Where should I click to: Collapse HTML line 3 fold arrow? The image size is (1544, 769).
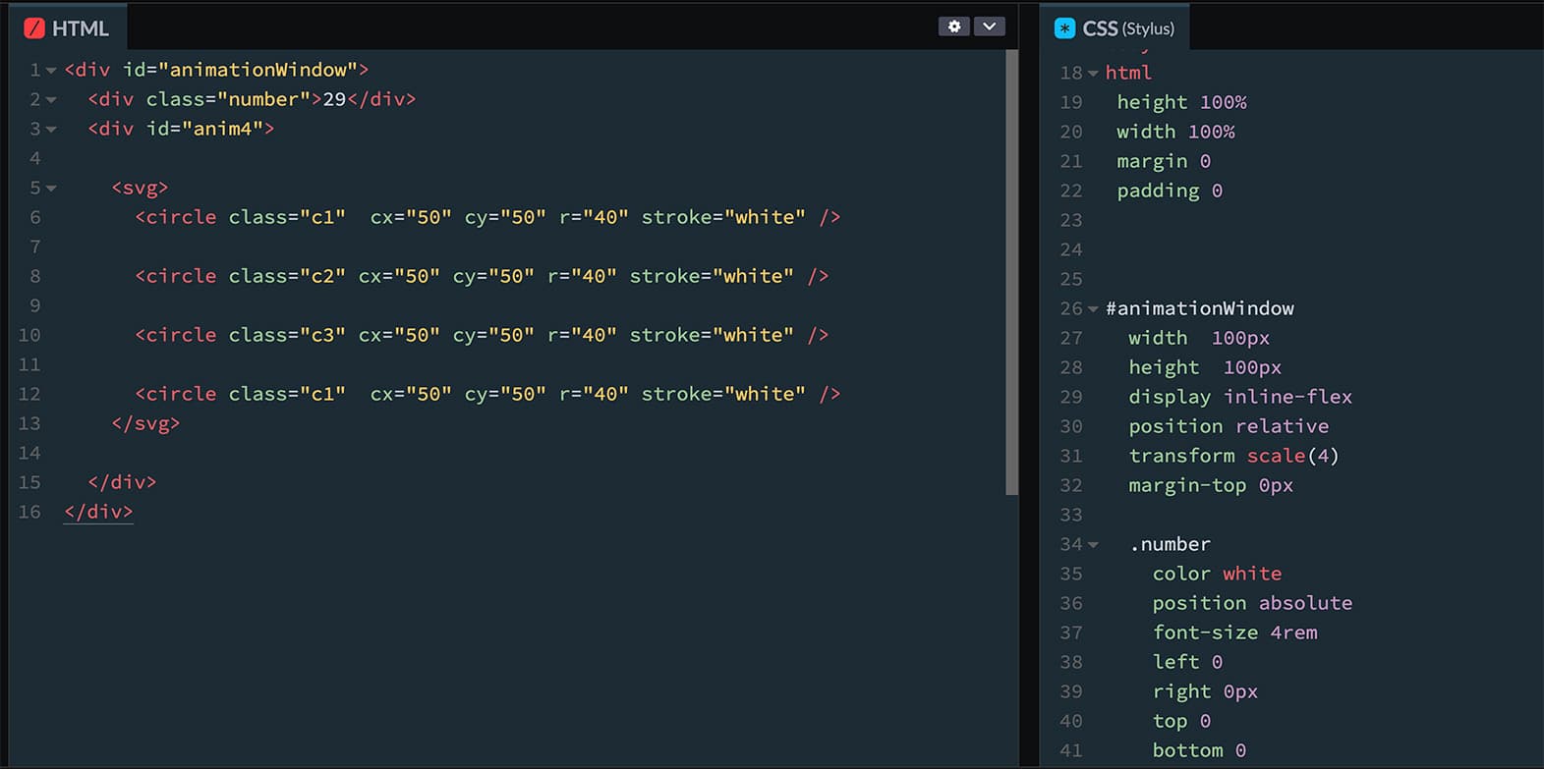51,130
